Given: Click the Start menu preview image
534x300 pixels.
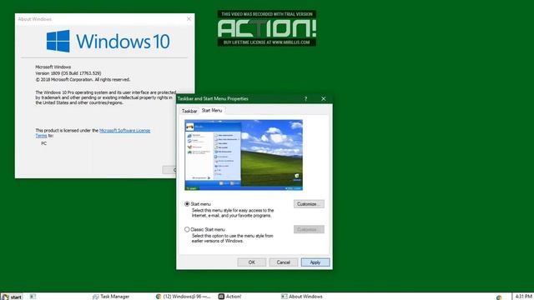Looking at the screenshot, I should pyautogui.click(x=244, y=155).
